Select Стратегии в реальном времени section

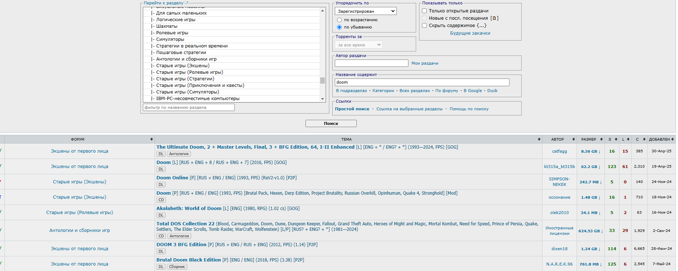(231, 46)
